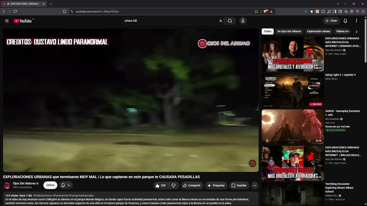Save the video with Guardar
The height and width of the screenshot is (206, 367).
click(239, 185)
